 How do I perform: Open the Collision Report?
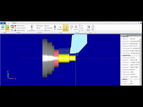tap(88, 28)
